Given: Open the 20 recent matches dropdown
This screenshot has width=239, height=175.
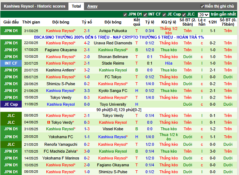Looking at the screenshot, I should pyautogui.click(x=204, y=15).
